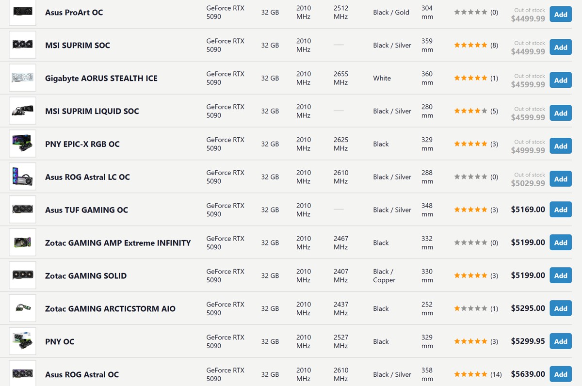The width and height of the screenshot is (582, 386).
Task: Open the Zotac GAMING ARCTICSTORM AIO link
Action: pos(111,309)
